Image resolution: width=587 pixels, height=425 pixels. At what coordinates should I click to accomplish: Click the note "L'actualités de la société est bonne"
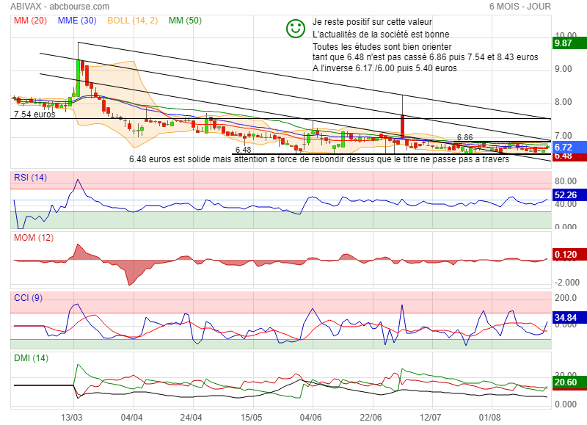(x=381, y=34)
